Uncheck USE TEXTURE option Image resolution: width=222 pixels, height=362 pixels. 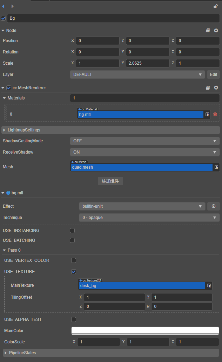pos(74,272)
